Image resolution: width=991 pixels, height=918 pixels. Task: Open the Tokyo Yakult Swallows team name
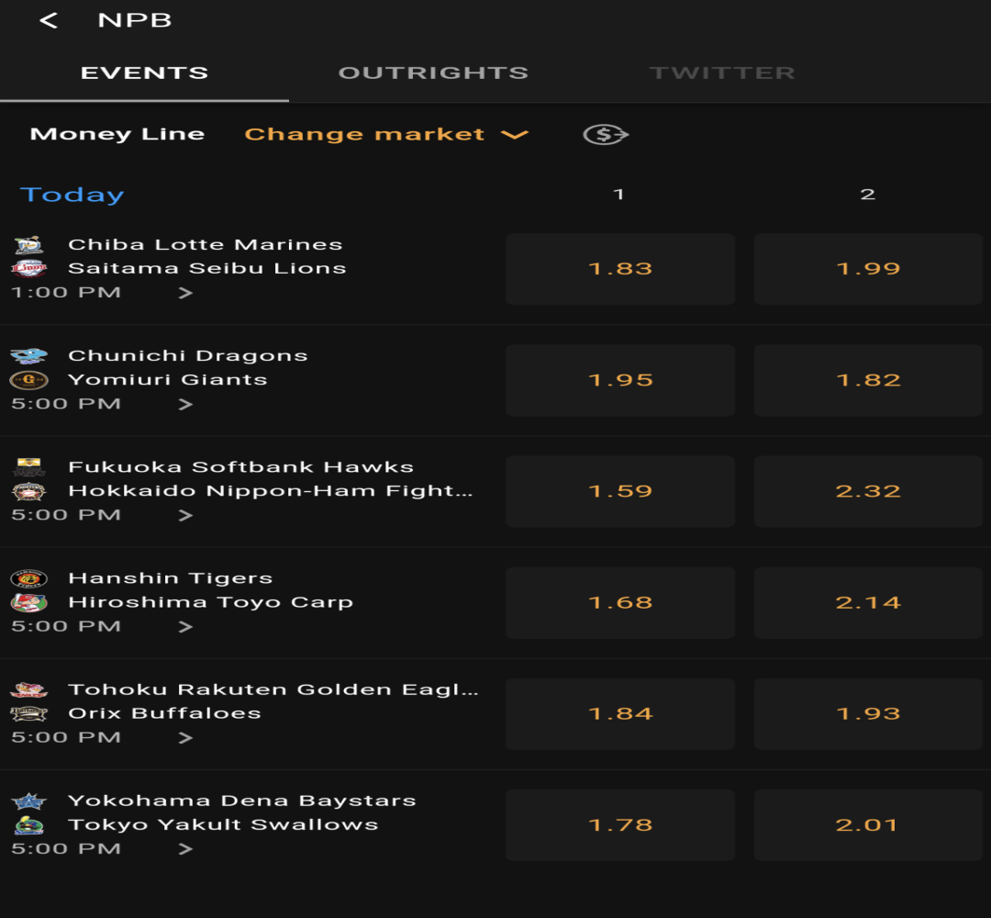[x=223, y=825]
